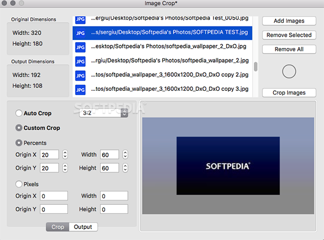324x240 pixels.
Task: Click the pixels Height field
Action: [x=114, y=209]
